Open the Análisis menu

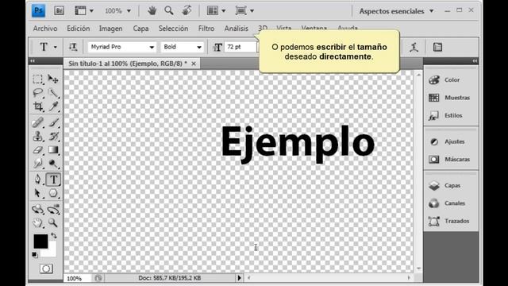point(237,29)
